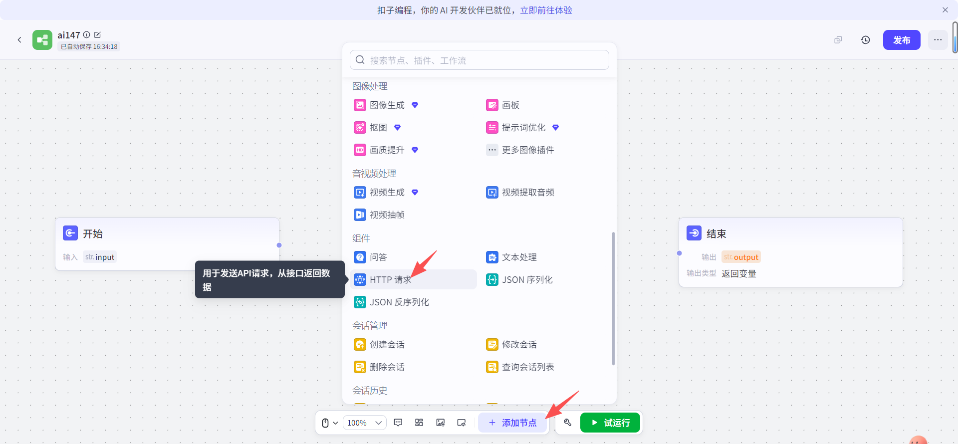
Task: Click the node panel scrollbar
Action: tap(613, 298)
